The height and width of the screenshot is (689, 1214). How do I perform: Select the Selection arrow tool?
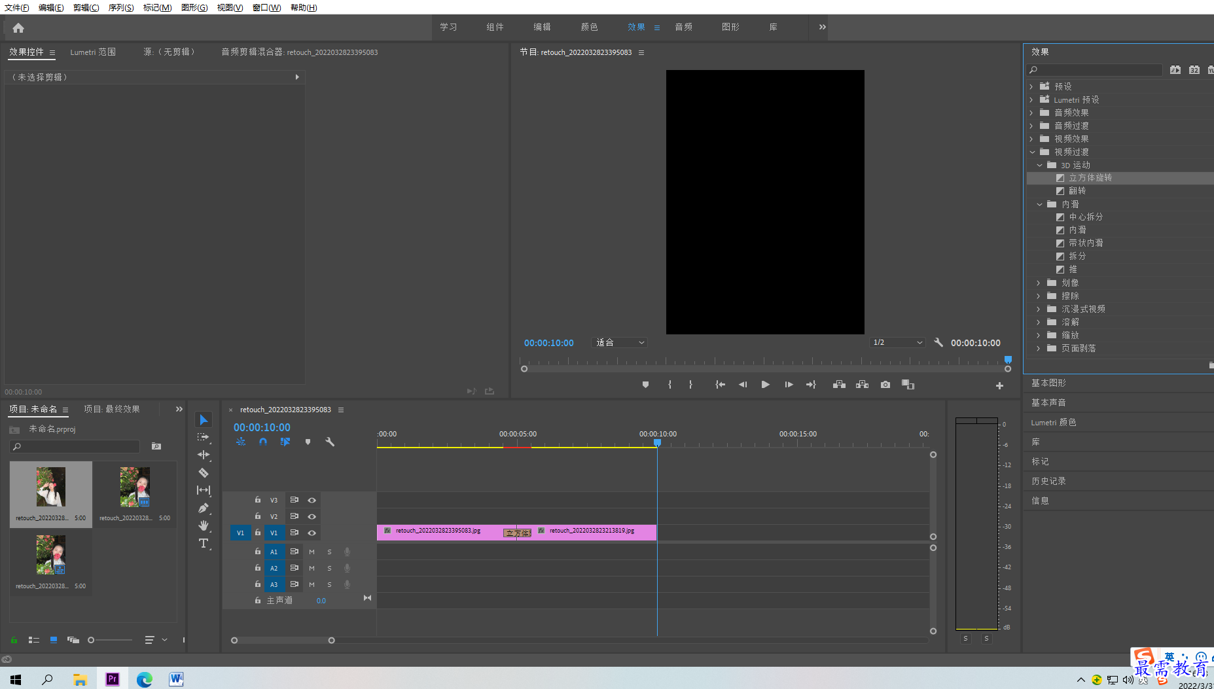pyautogui.click(x=204, y=419)
